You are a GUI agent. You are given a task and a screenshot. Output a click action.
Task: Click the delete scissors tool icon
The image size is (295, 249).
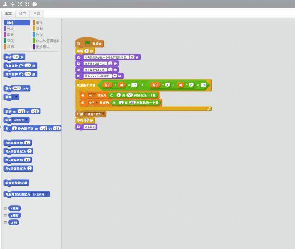12,4
